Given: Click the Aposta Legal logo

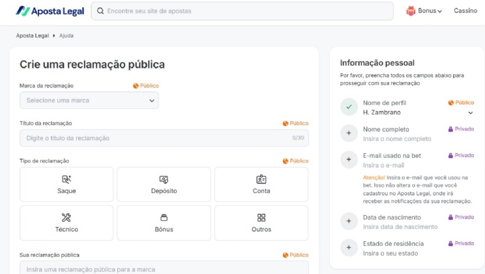Looking at the screenshot, I should [x=50, y=11].
